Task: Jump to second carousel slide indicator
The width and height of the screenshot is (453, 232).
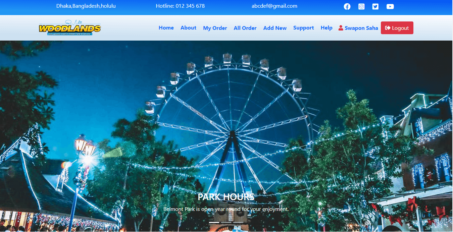Action: [226, 222]
